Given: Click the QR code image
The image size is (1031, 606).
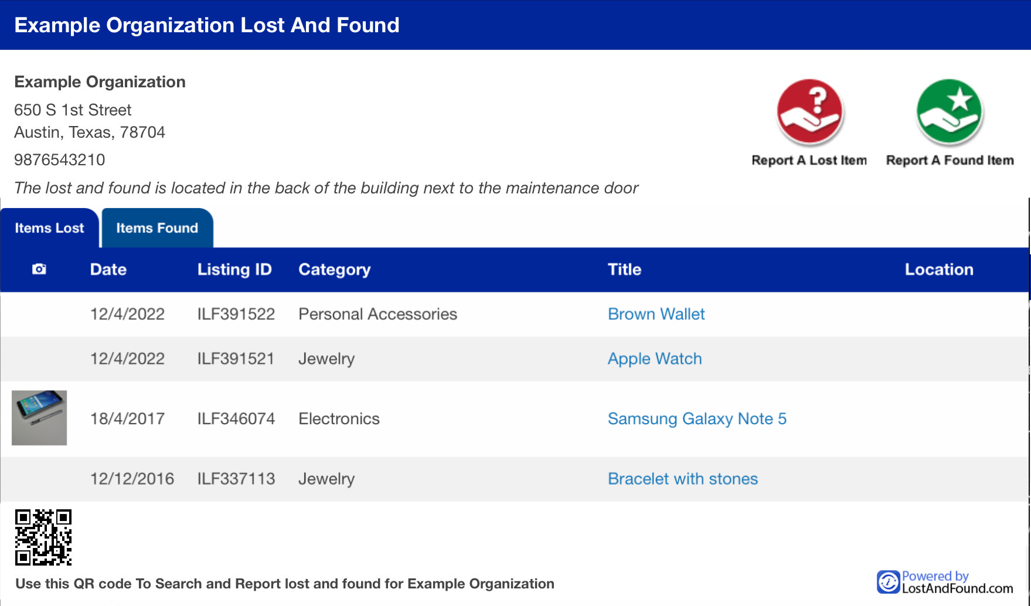Looking at the screenshot, I should [x=43, y=537].
